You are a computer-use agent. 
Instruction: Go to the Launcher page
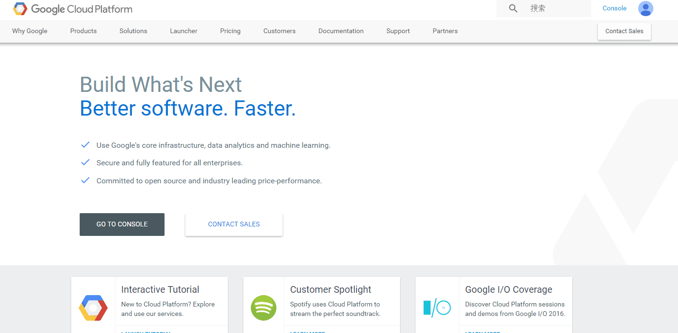(183, 31)
